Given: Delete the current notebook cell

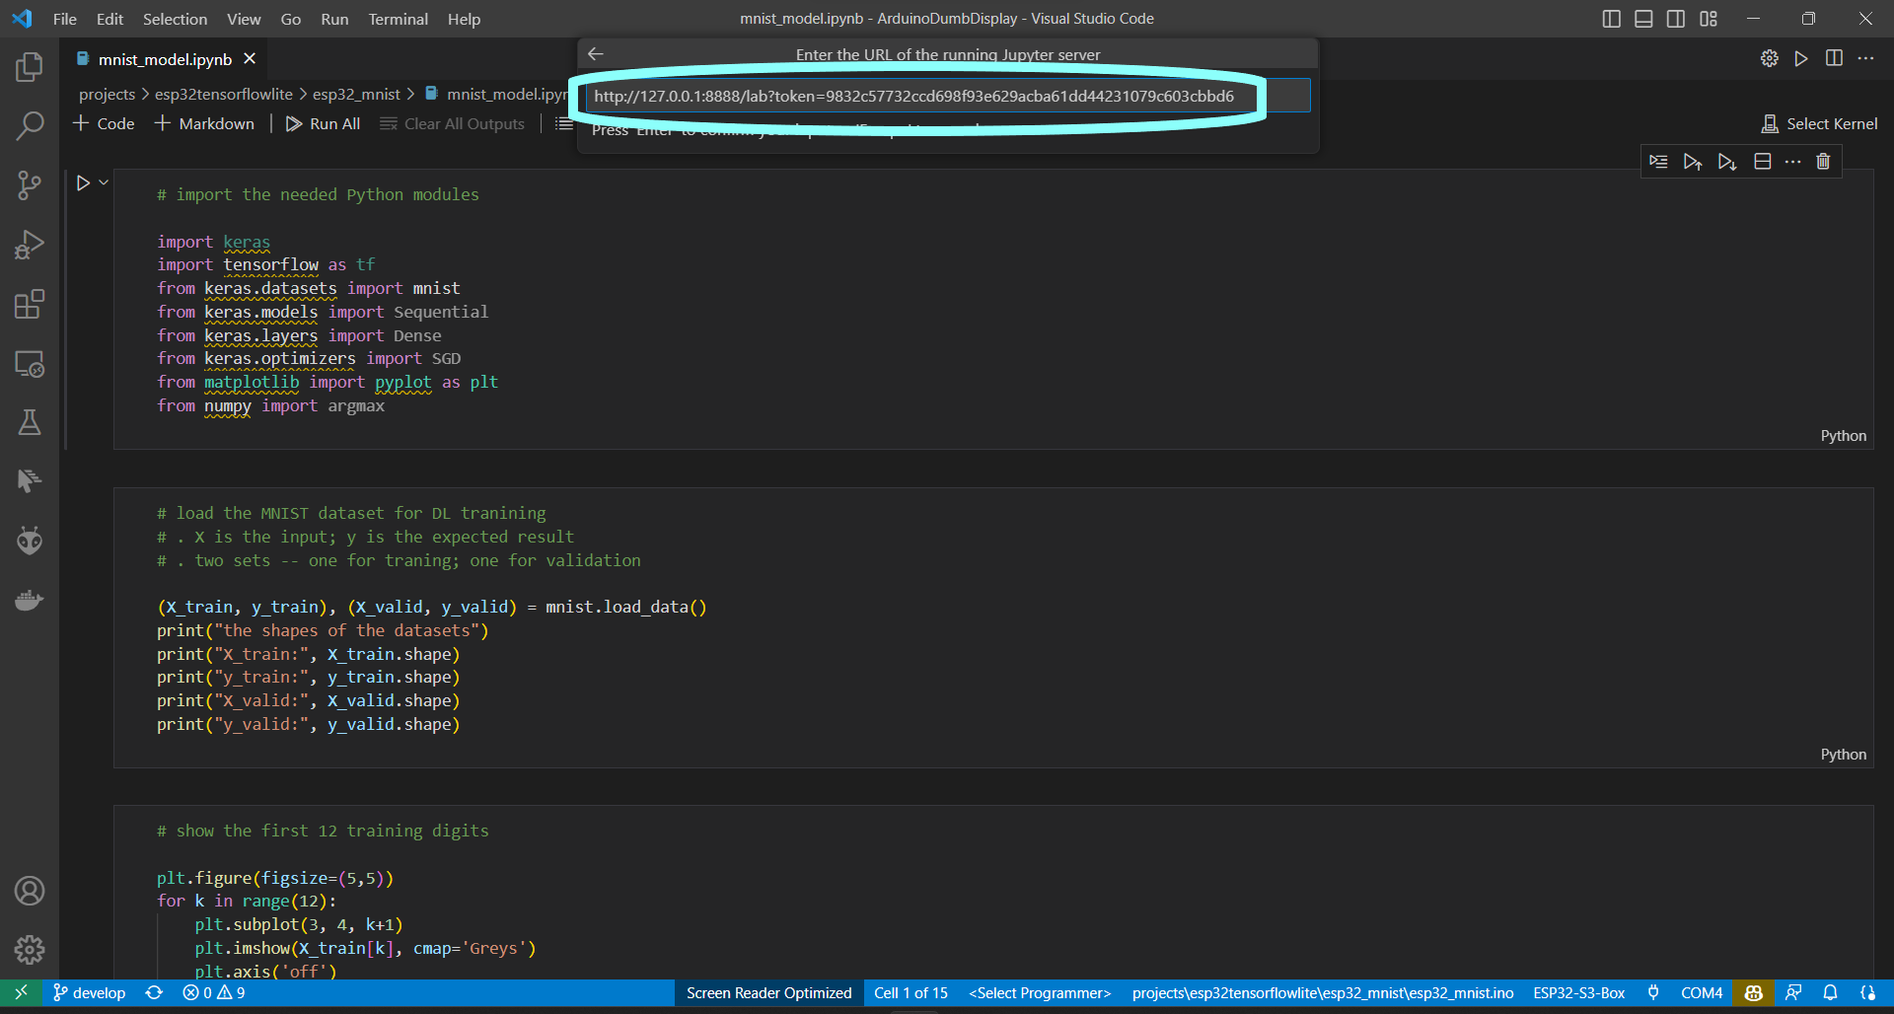Looking at the screenshot, I should pyautogui.click(x=1823, y=161).
